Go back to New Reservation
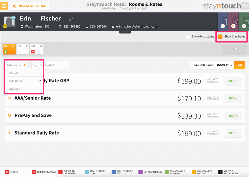249x177 pixels. point(31,6)
